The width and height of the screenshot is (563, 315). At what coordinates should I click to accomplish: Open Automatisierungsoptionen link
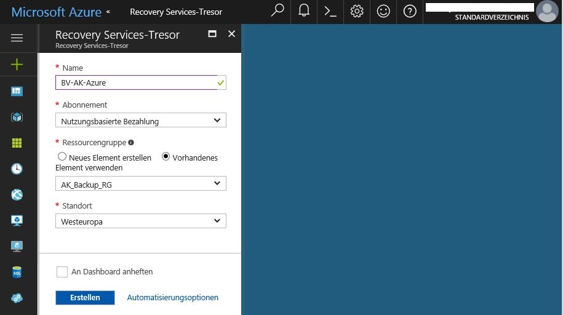point(173,298)
